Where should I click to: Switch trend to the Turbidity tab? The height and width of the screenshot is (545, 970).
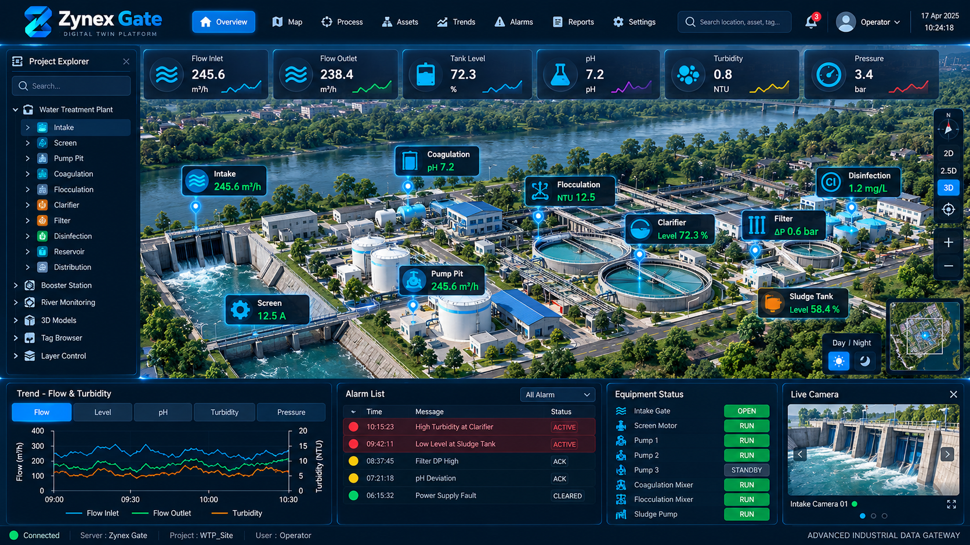(x=225, y=412)
